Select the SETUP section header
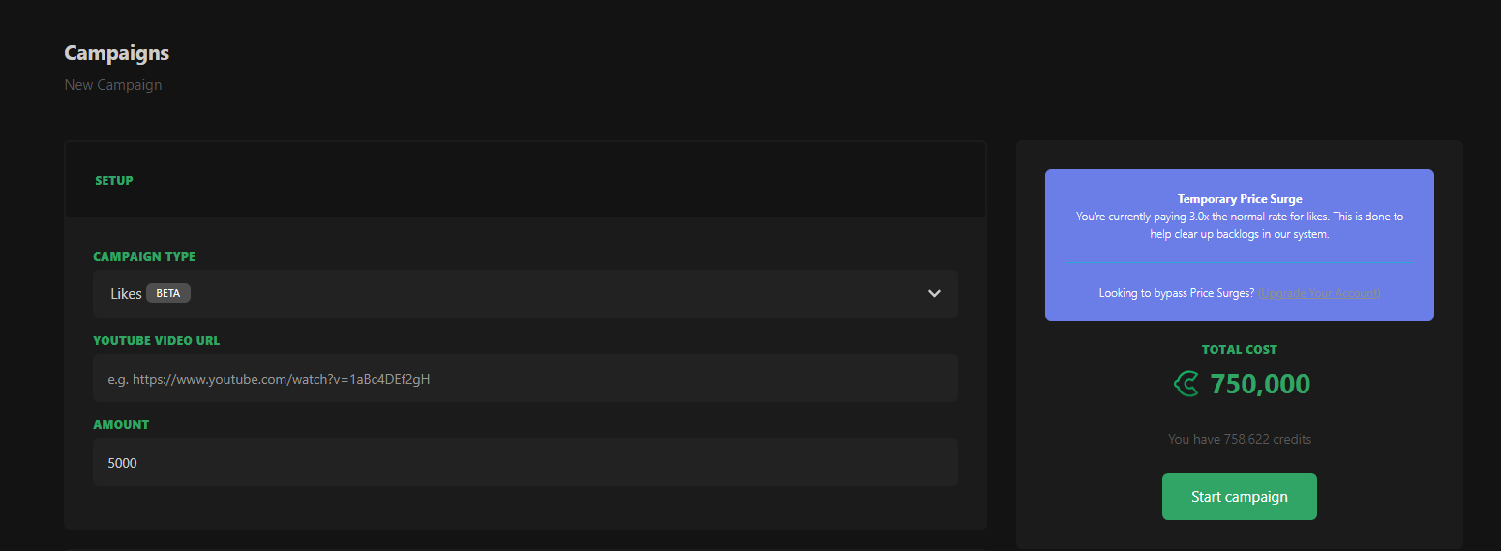1501x551 pixels. [114, 181]
